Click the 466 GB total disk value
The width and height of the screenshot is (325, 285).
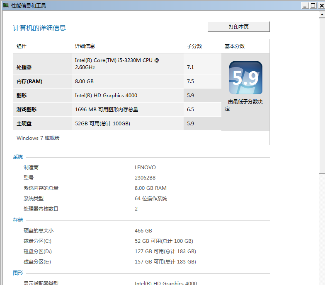(x=143, y=231)
